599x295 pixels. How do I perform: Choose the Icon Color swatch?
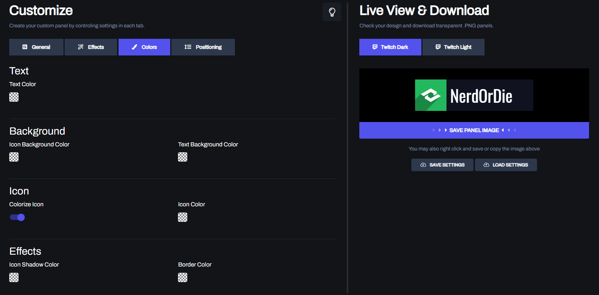[x=182, y=217]
